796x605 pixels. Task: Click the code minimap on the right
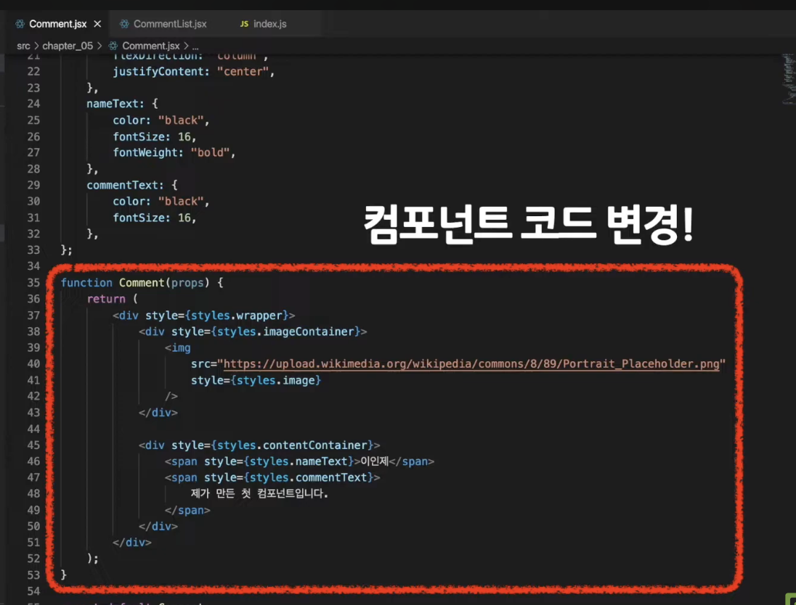(x=789, y=78)
